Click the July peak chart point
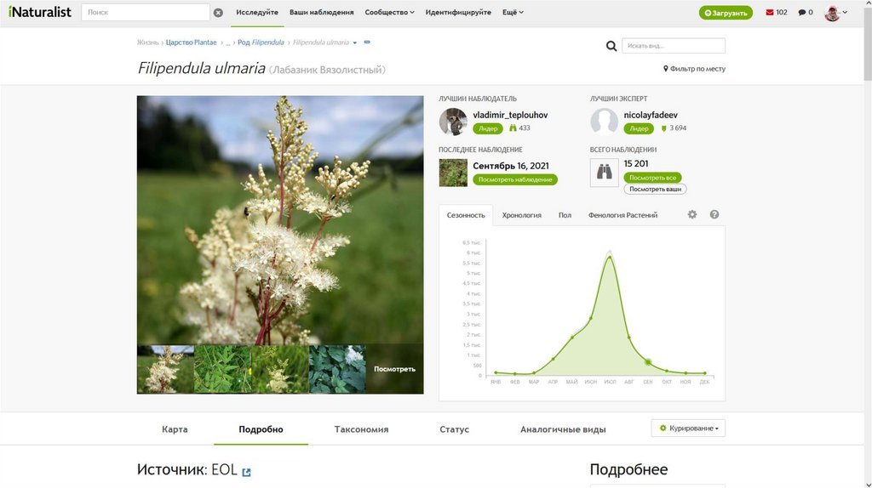 coord(610,258)
